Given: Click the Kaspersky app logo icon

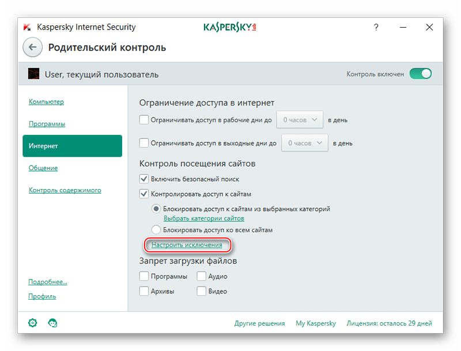Looking at the screenshot, I should click(27, 27).
